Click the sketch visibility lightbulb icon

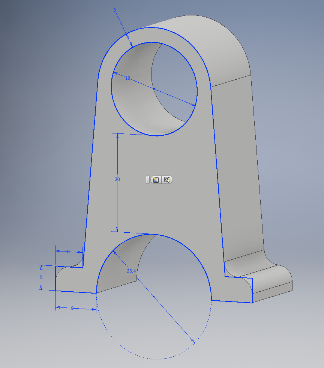coord(167,180)
